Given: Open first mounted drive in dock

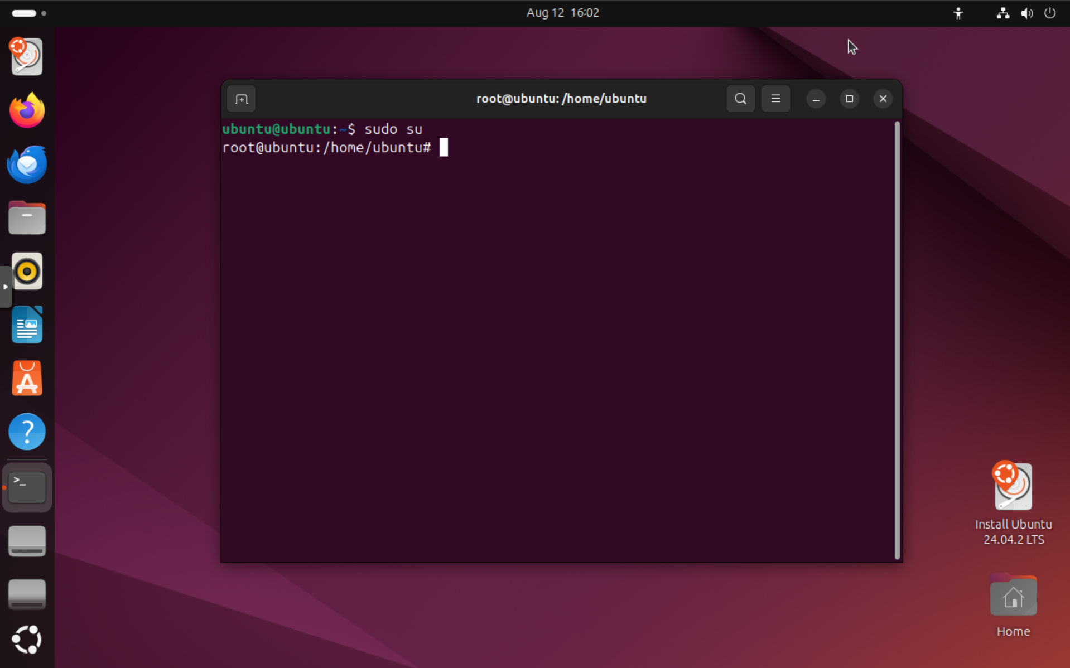Looking at the screenshot, I should (x=27, y=541).
